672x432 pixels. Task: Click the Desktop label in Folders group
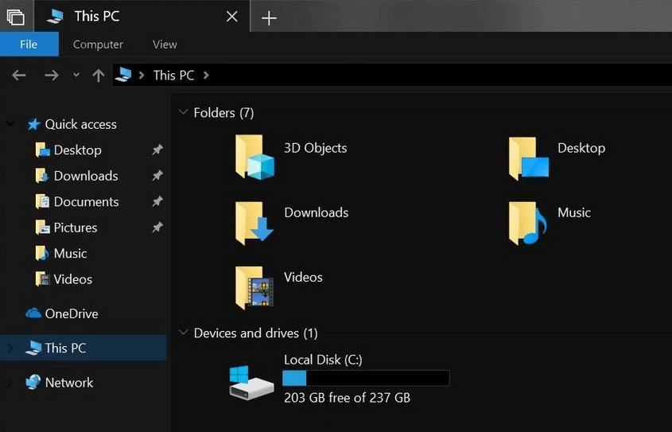coord(581,148)
